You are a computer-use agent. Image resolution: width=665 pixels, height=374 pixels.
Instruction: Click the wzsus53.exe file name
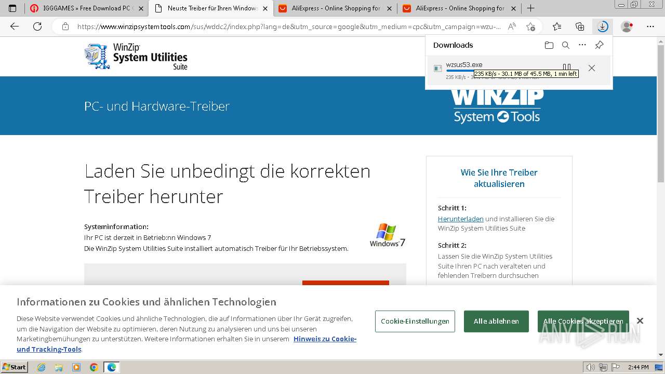464,64
